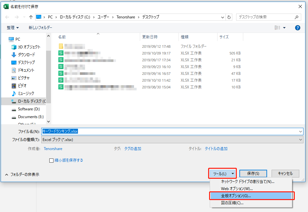Select Web オプション(W)... menu entry
Viewport: 308px width, 212px height.
click(237, 188)
